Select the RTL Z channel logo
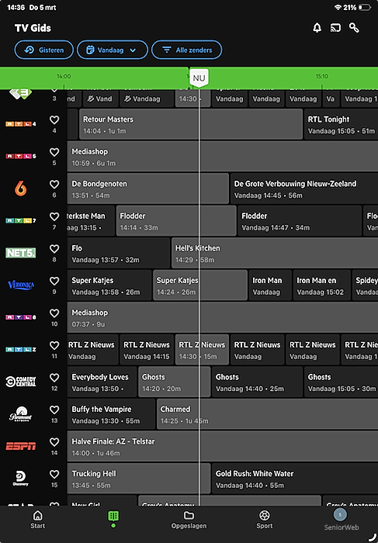The image size is (378, 543). (20, 349)
